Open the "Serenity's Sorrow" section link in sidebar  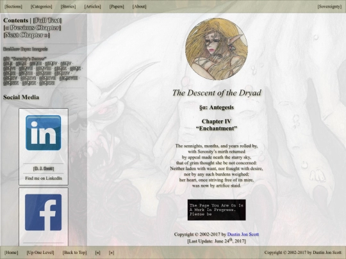[25, 59]
